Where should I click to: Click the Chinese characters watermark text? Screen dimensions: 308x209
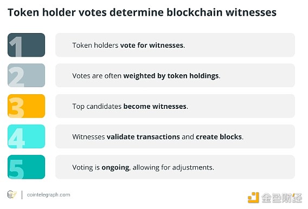pyautogui.click(x=281, y=198)
